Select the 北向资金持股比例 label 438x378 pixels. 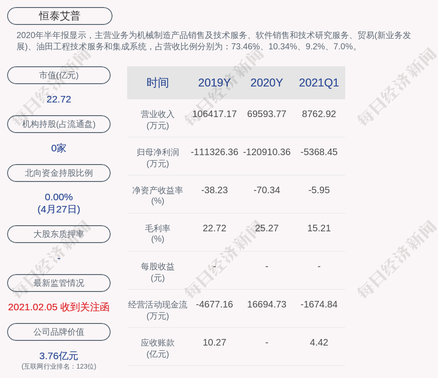coord(59,173)
